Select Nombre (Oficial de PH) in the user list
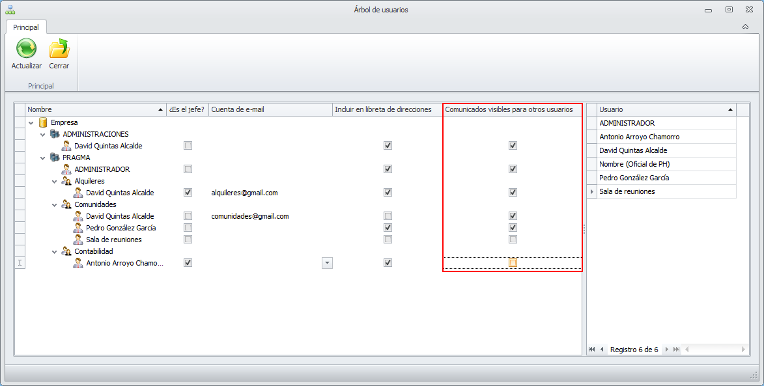The image size is (764, 386). pyautogui.click(x=666, y=164)
